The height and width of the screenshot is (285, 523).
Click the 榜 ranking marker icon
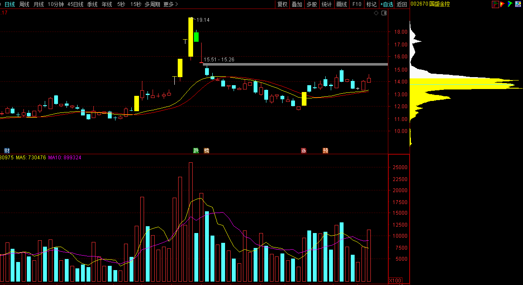coord(206,150)
